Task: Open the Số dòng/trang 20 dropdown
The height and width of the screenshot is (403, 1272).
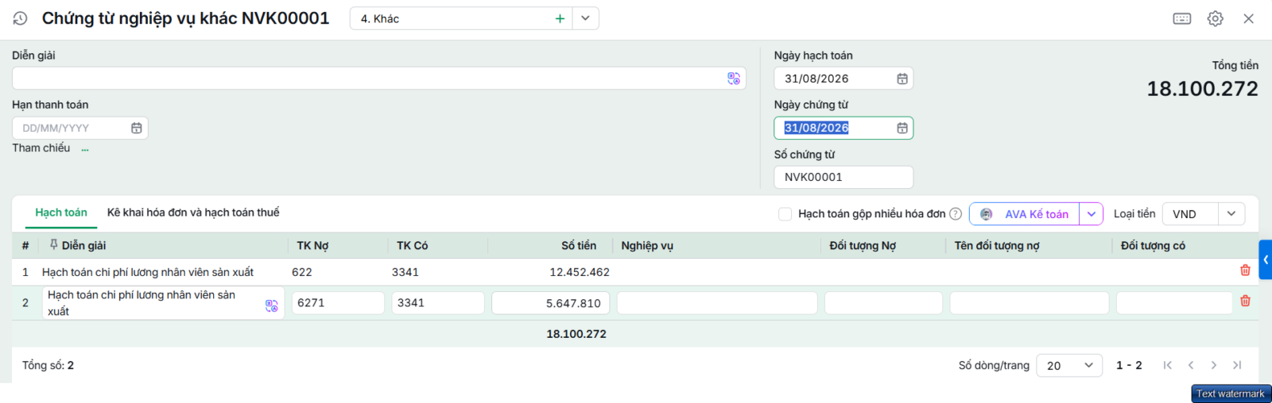Action: pyautogui.click(x=1069, y=366)
